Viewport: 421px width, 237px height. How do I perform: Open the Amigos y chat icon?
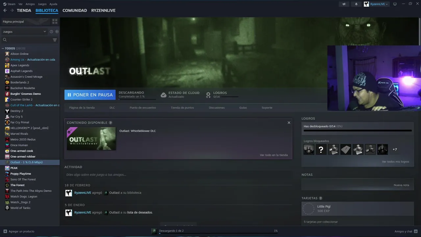point(416,231)
